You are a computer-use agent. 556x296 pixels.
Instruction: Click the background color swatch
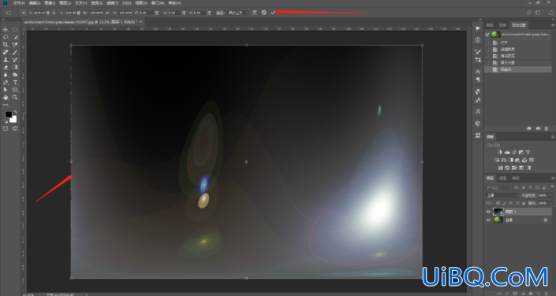click(x=13, y=120)
